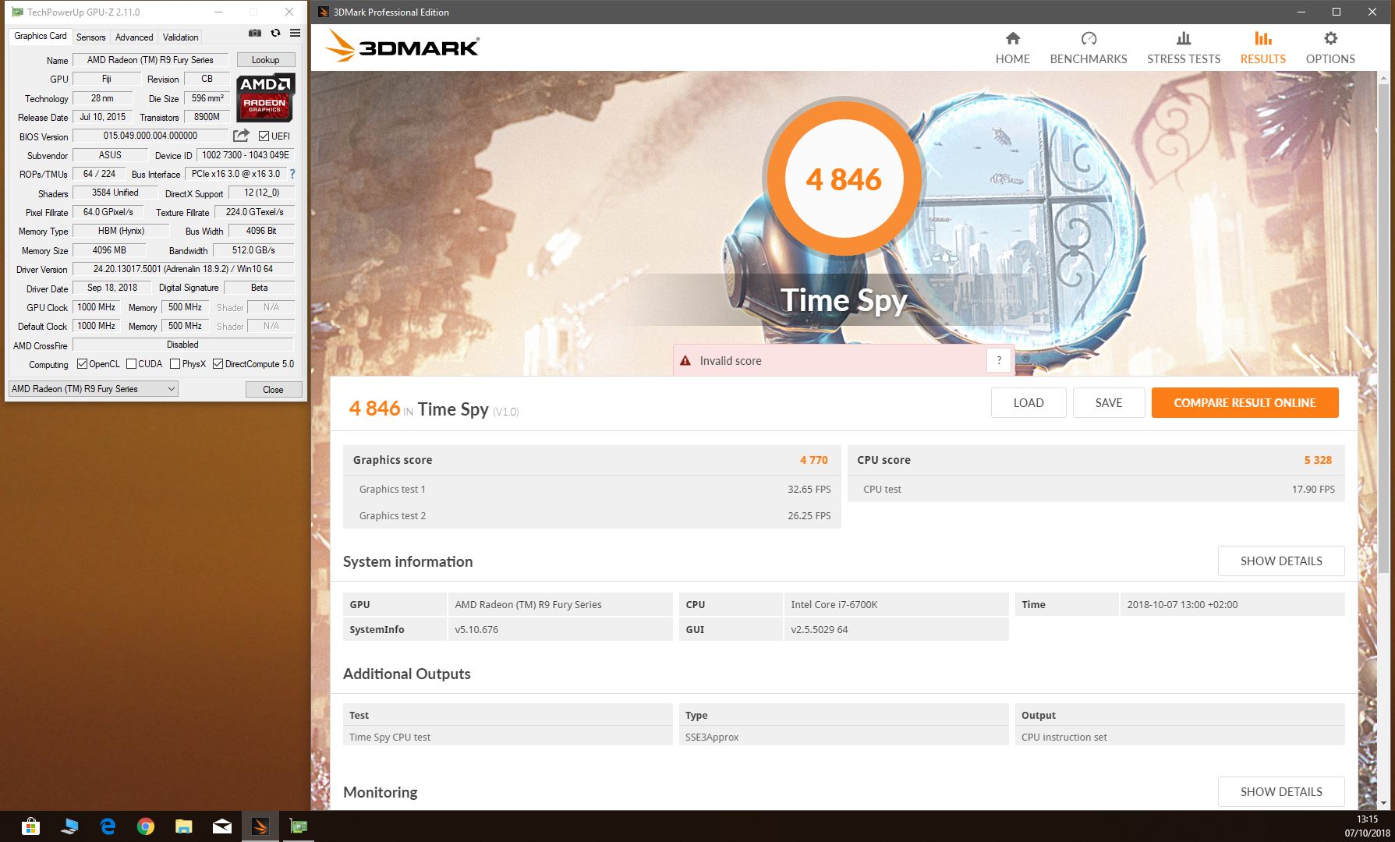Click the Memory Size 4096 MB field
This screenshot has width=1395, height=842.
click(x=109, y=250)
